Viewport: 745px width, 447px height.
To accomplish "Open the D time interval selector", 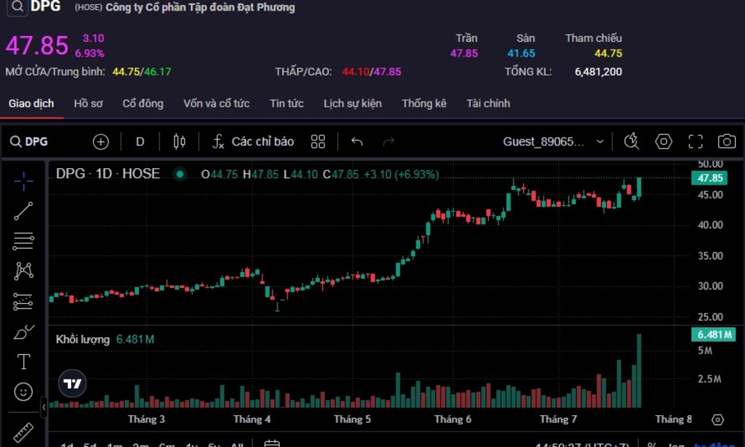I will pos(140,142).
